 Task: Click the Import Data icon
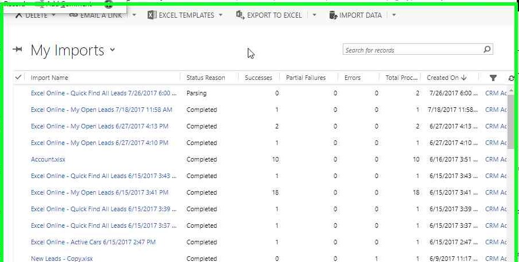point(333,15)
